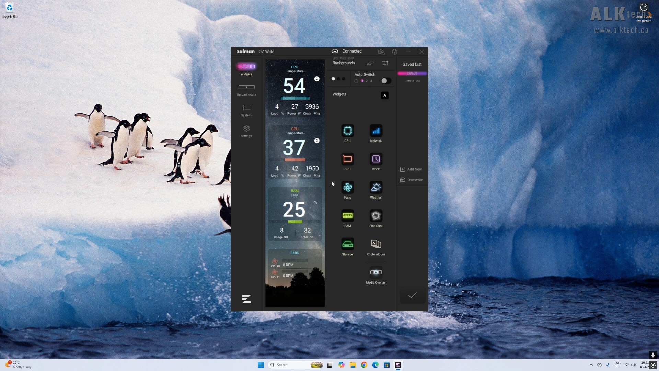Add the Weather widget
The height and width of the screenshot is (371, 659).
tap(376, 188)
